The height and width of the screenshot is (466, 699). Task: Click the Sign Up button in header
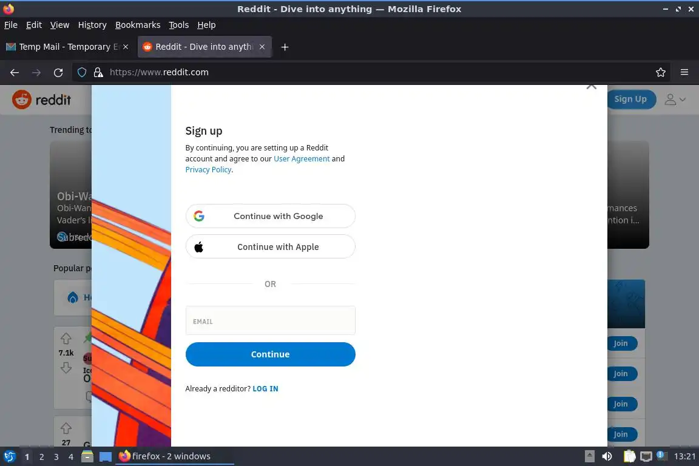point(631,99)
